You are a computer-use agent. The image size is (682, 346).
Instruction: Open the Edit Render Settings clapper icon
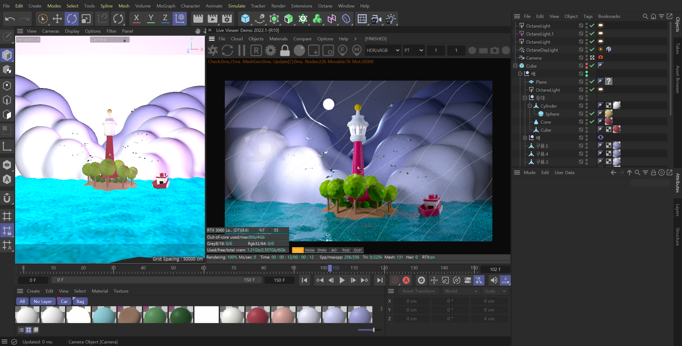click(227, 19)
